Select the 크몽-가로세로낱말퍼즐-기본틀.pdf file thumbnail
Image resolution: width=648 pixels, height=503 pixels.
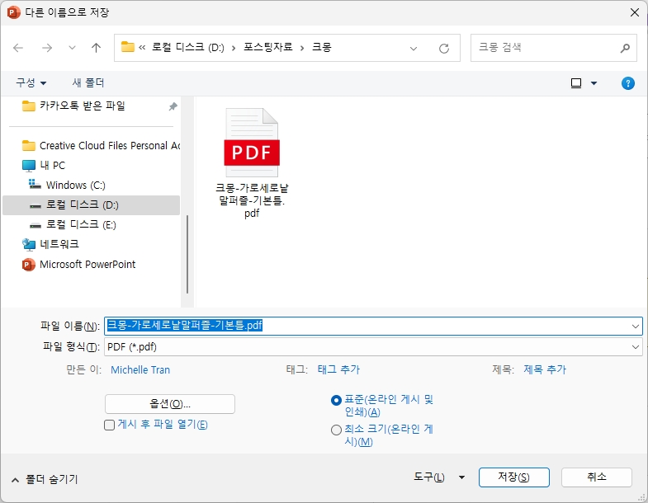click(252, 162)
